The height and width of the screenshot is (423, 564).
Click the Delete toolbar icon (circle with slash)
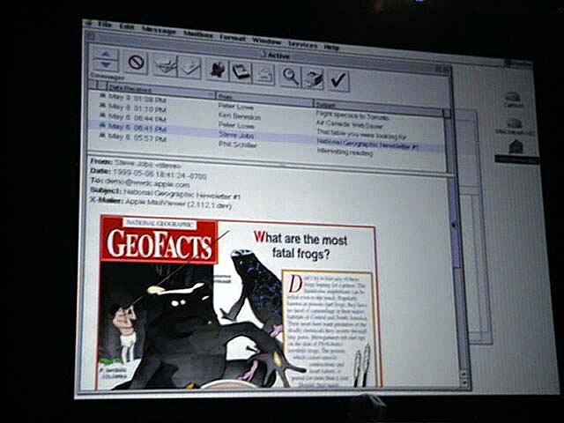click(x=137, y=63)
